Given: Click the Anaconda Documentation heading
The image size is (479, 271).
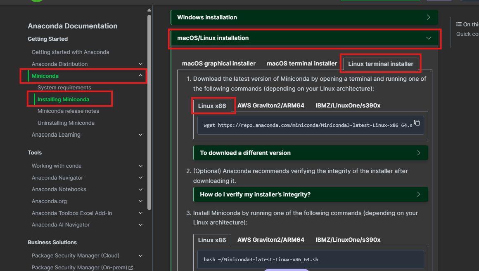Looking at the screenshot, I should pyautogui.click(x=73, y=26).
